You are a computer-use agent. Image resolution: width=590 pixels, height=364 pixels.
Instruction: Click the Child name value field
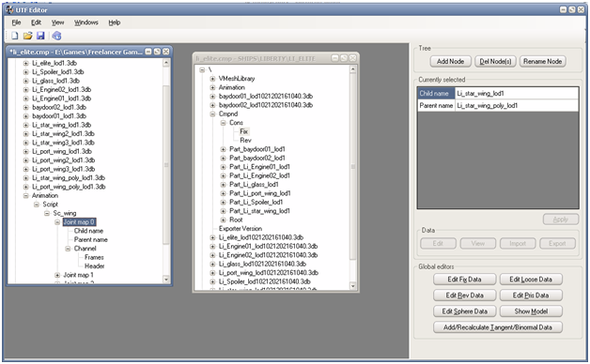[517, 93]
